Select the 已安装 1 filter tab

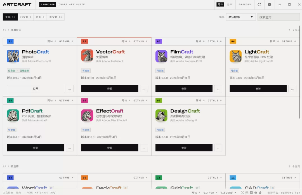tap(26, 17)
